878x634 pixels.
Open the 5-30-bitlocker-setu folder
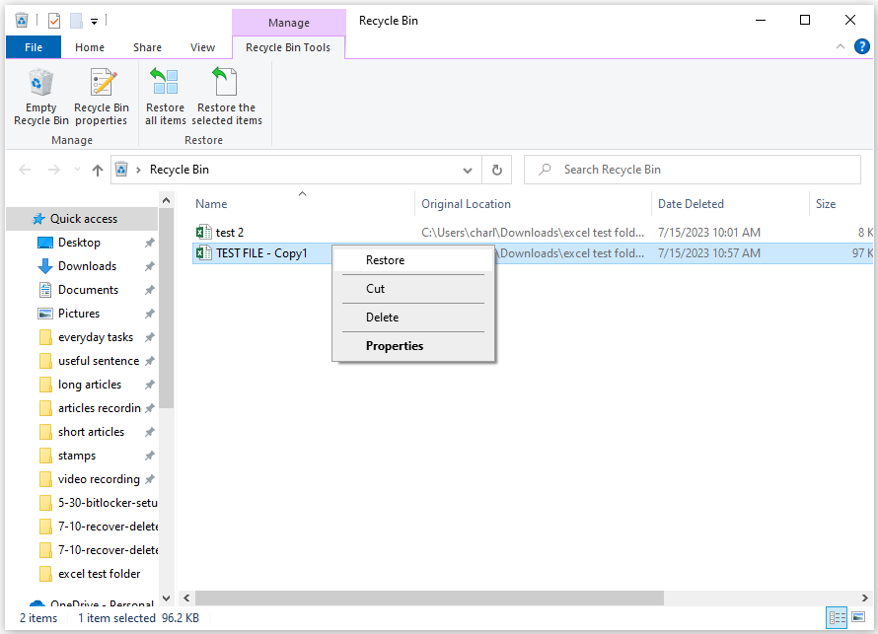108,503
